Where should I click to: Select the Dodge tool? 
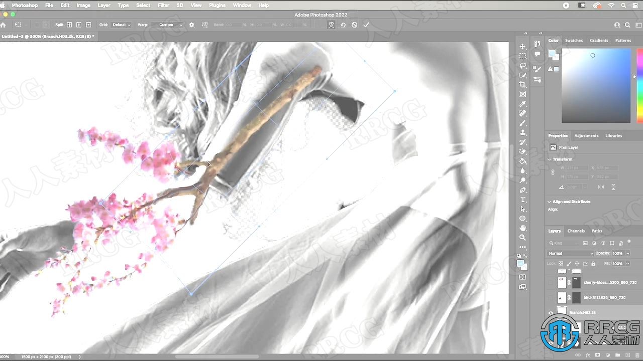coord(522,180)
